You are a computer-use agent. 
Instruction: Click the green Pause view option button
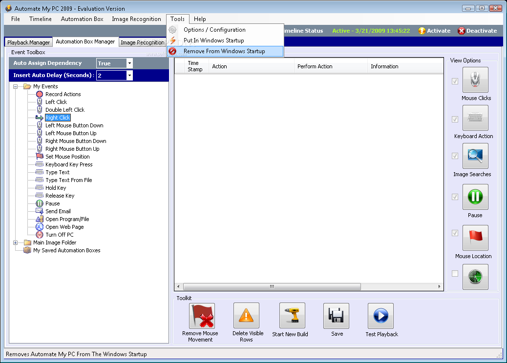tap(475, 197)
